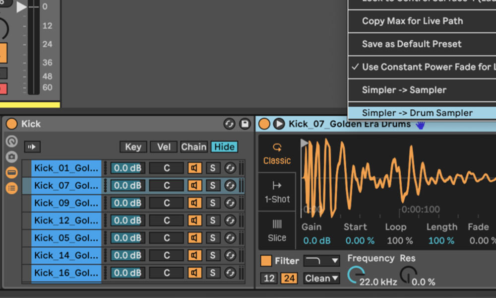Screen dimensions: 496x298
Task: Choose Simpler -> Drum Sampler menu entry
Action: (x=417, y=113)
